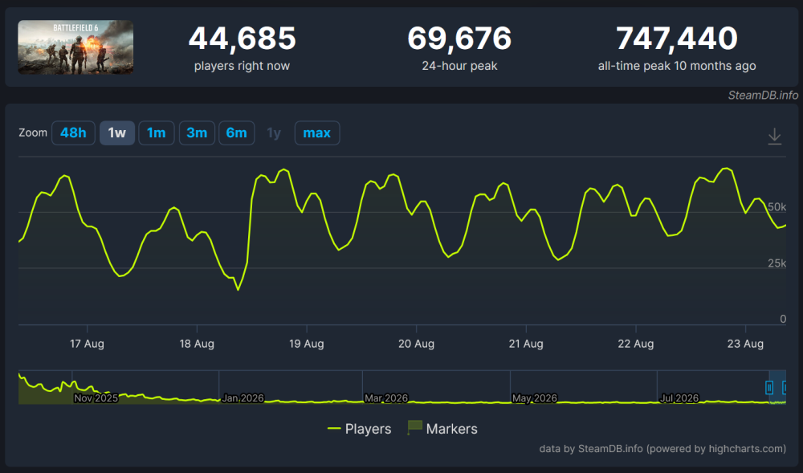Screen dimensions: 803x473
Task: Click the 44,685 current players value
Action: pyautogui.click(x=243, y=39)
